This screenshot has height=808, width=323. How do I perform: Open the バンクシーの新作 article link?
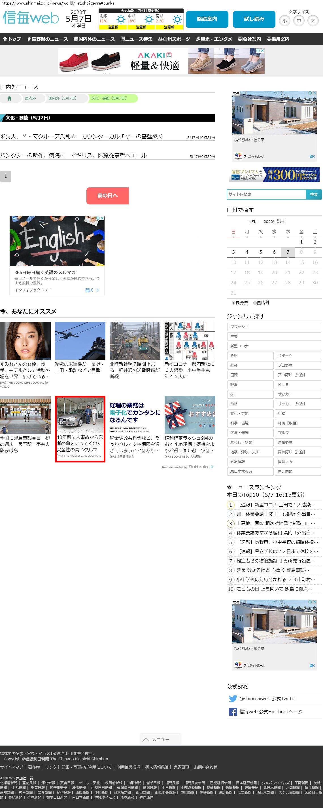pyautogui.click(x=73, y=155)
